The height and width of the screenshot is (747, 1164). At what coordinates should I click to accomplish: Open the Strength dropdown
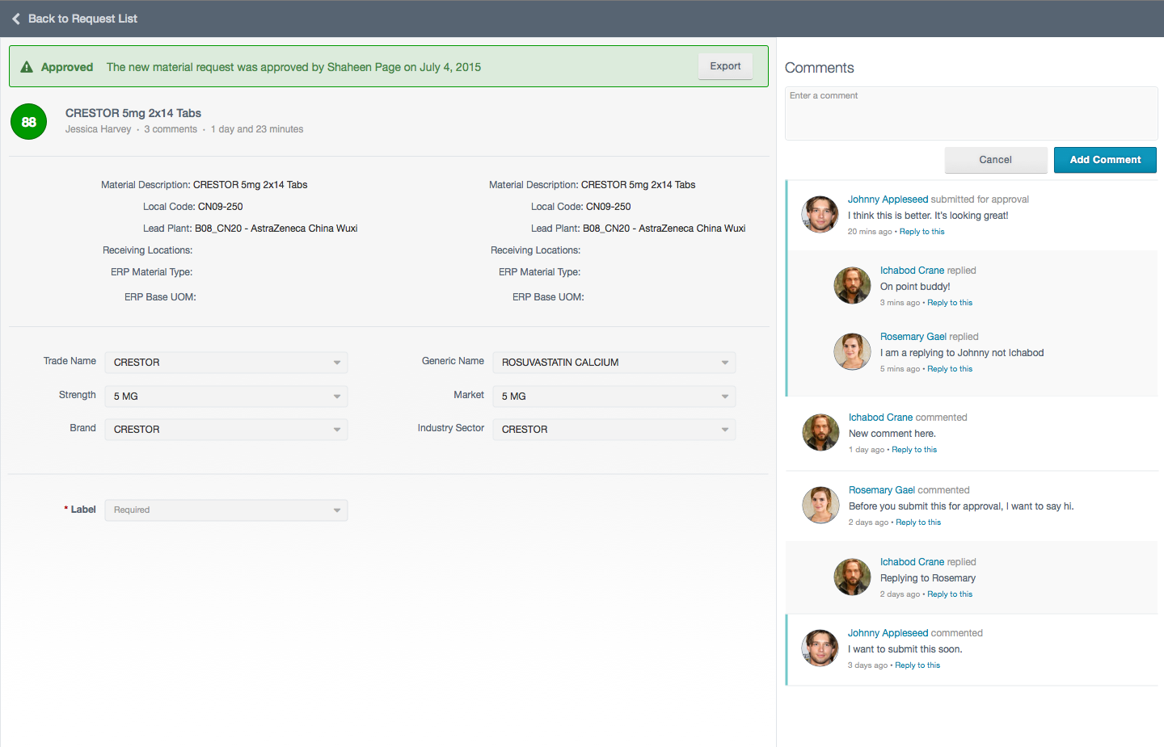click(x=226, y=397)
